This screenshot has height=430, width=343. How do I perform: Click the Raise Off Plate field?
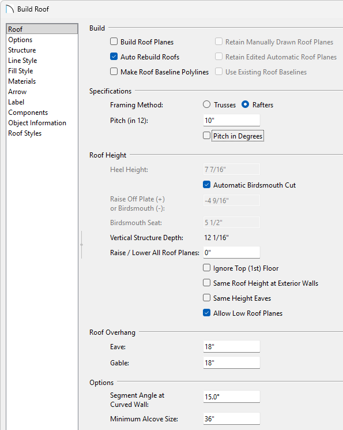click(232, 200)
